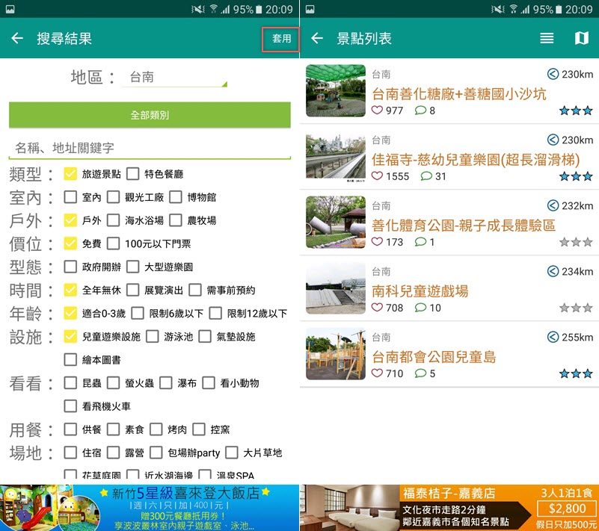Open 台南善化糖廠+善糖國小沙坑 title
This screenshot has height=531, width=599.
click(x=459, y=94)
